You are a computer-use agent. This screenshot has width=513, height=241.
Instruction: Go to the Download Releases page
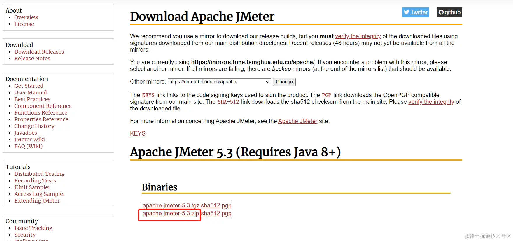(39, 52)
